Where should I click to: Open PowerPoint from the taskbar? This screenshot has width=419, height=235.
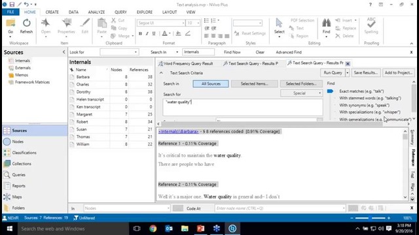tap(200, 228)
